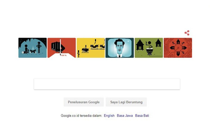Click the left hut in the green panel
This screenshot has height=132, width=210.
click(140, 45)
